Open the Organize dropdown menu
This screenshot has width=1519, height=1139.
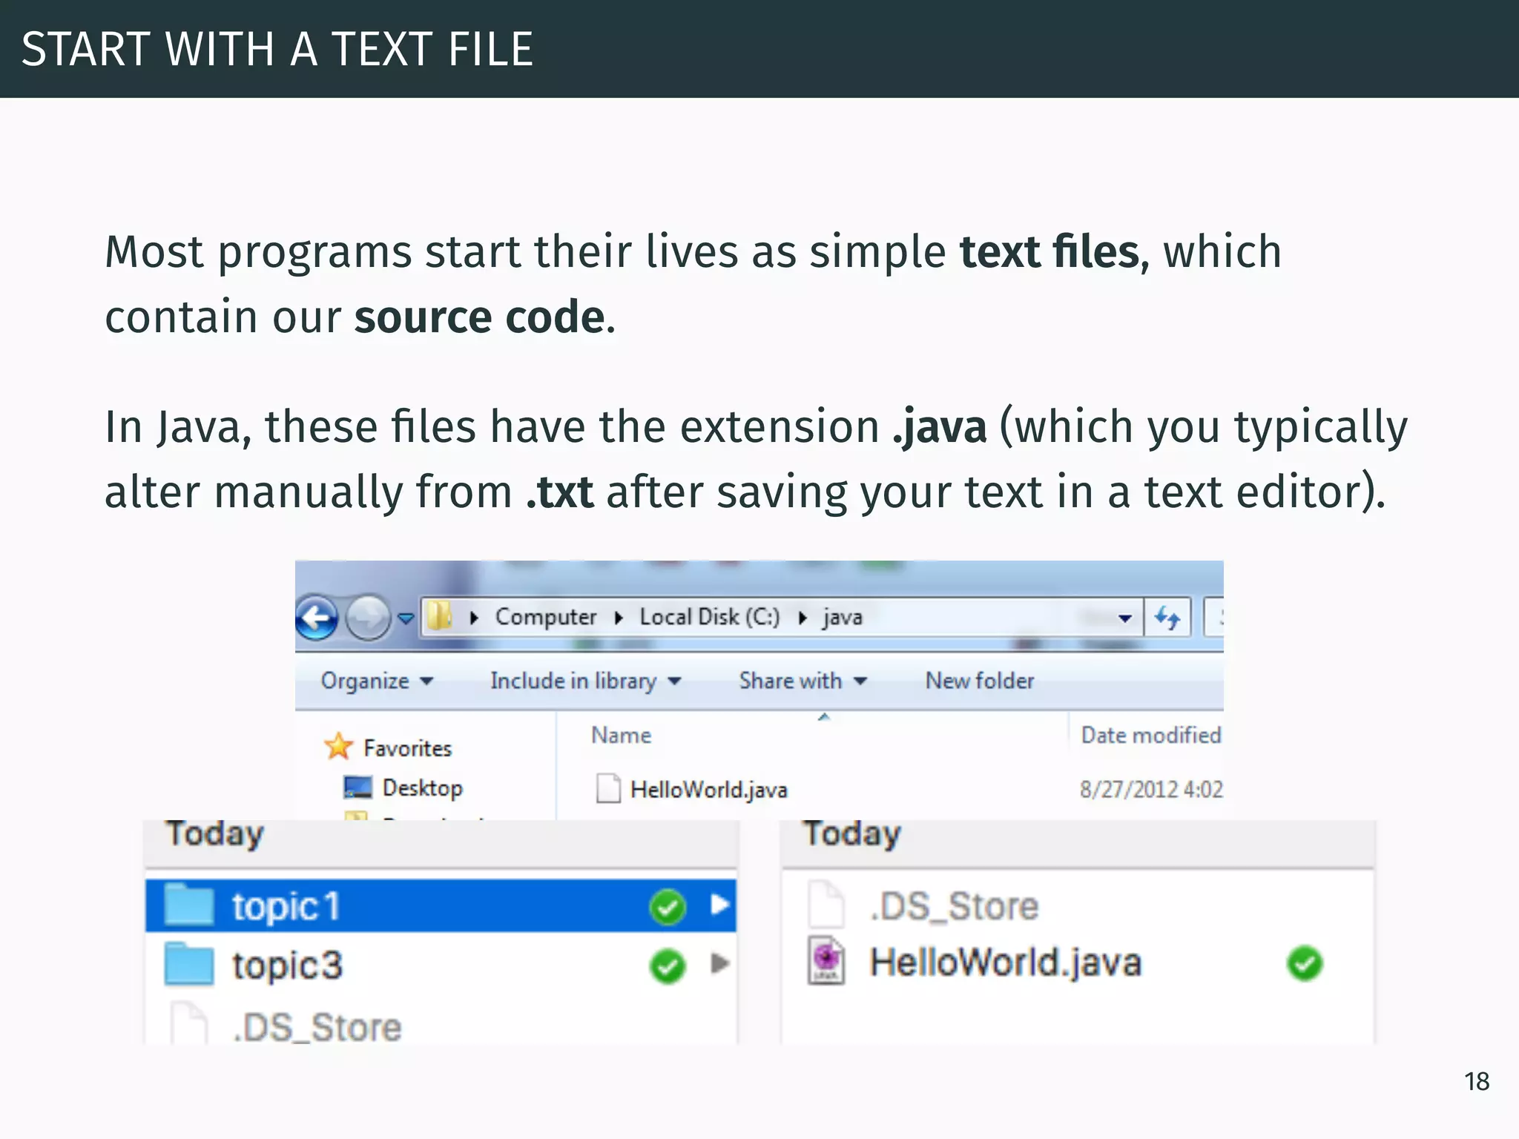coord(376,681)
